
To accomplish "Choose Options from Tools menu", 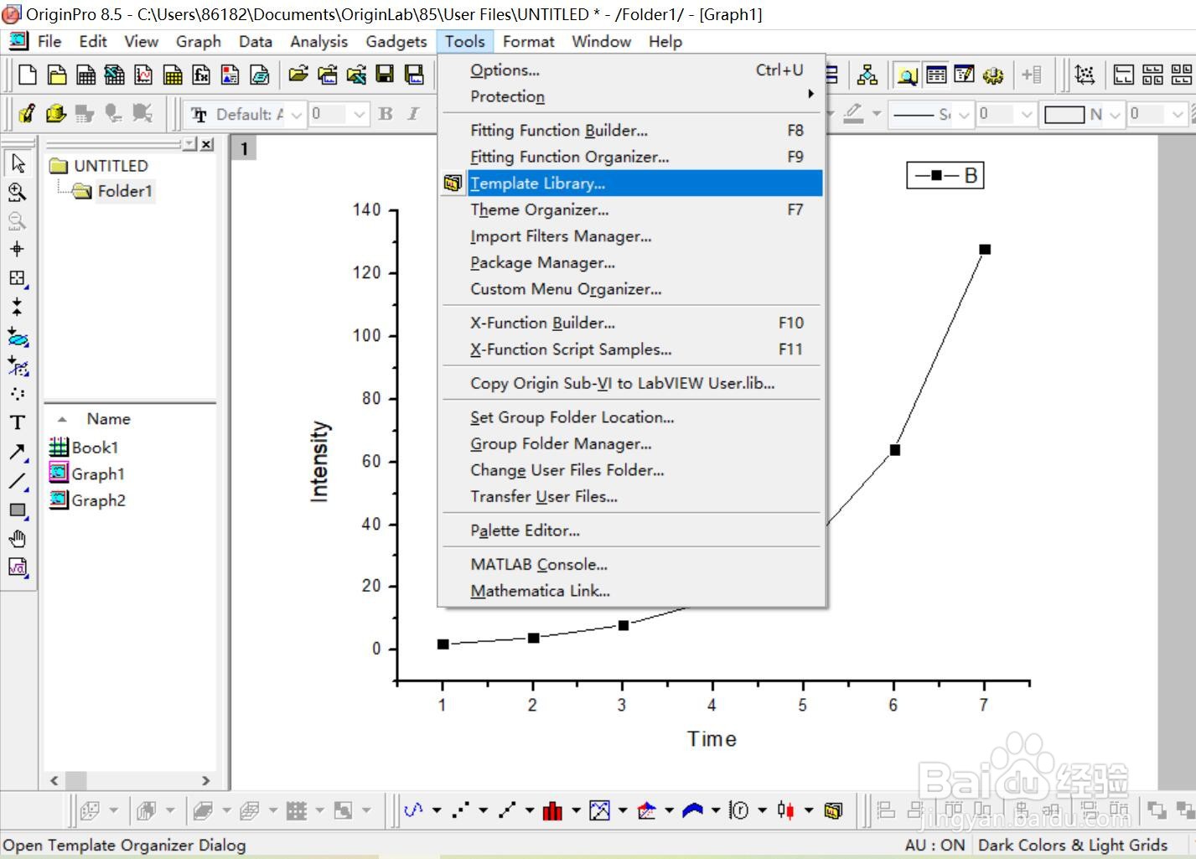I will 632,70.
